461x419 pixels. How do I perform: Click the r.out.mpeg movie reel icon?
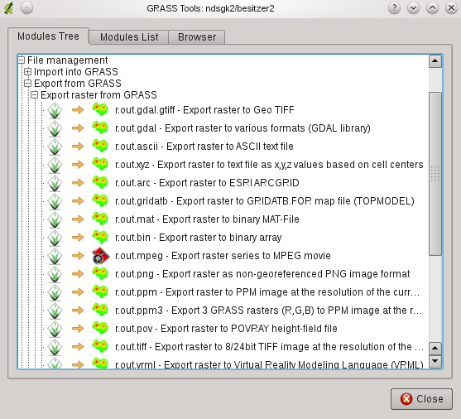[x=100, y=256]
